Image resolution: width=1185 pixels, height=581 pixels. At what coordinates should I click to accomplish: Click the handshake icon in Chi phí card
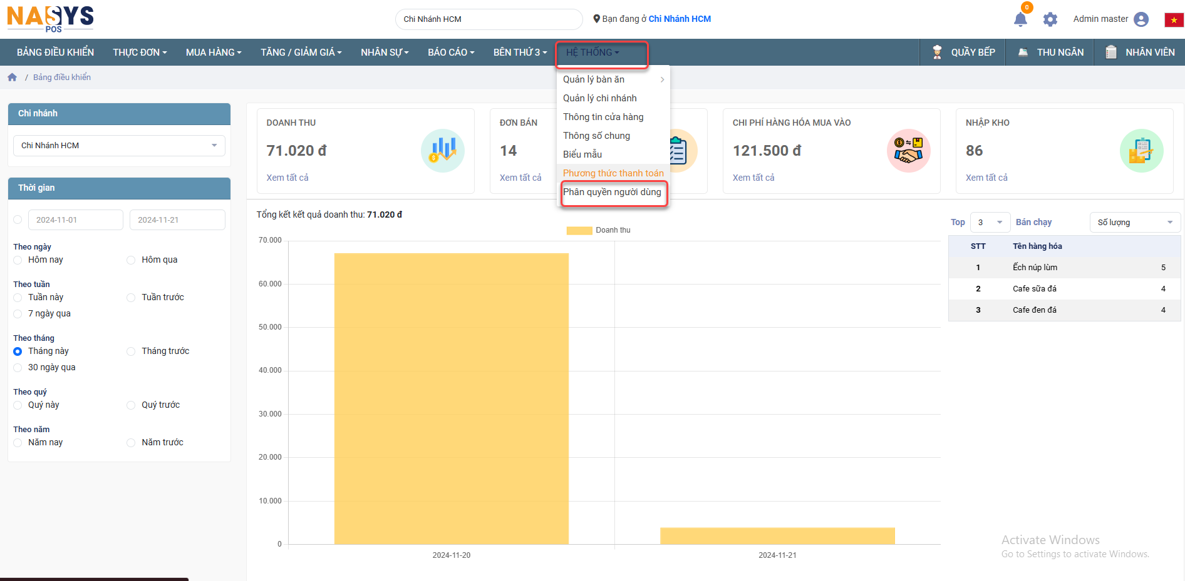[909, 151]
